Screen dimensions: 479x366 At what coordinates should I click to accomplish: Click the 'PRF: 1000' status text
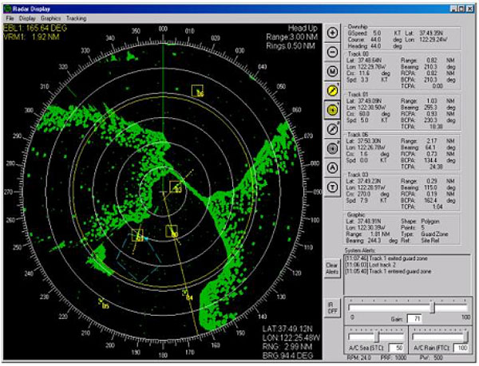393,358
